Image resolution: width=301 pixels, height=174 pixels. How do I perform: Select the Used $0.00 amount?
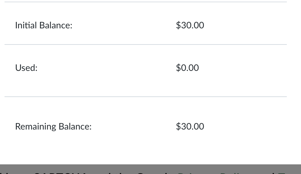pos(187,68)
